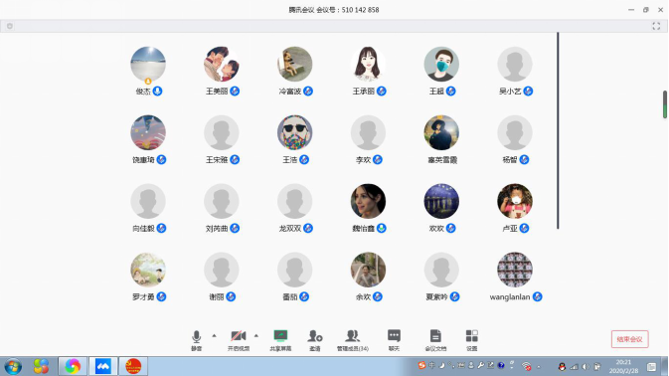Expand video options arrow beside camera
The width and height of the screenshot is (669, 376).
(256, 336)
